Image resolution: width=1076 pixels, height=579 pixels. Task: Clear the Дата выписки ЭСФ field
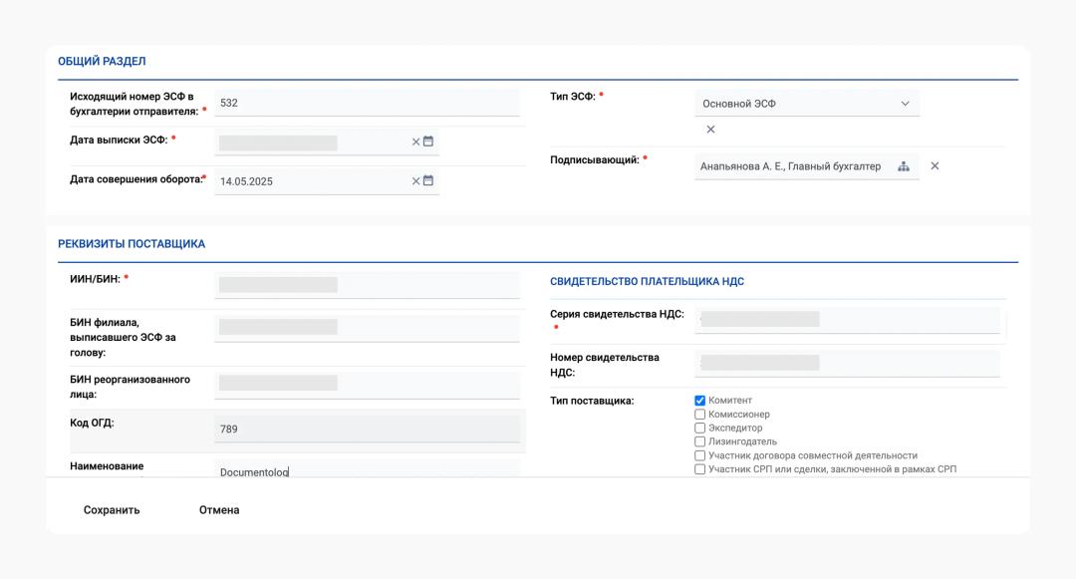pyautogui.click(x=416, y=142)
